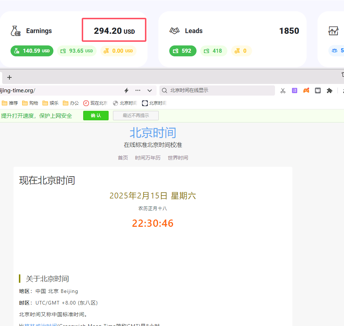Open the browser translate tool

[295, 90]
